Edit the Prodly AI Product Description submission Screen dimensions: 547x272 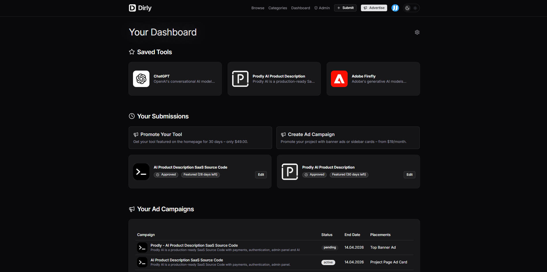pyautogui.click(x=409, y=175)
